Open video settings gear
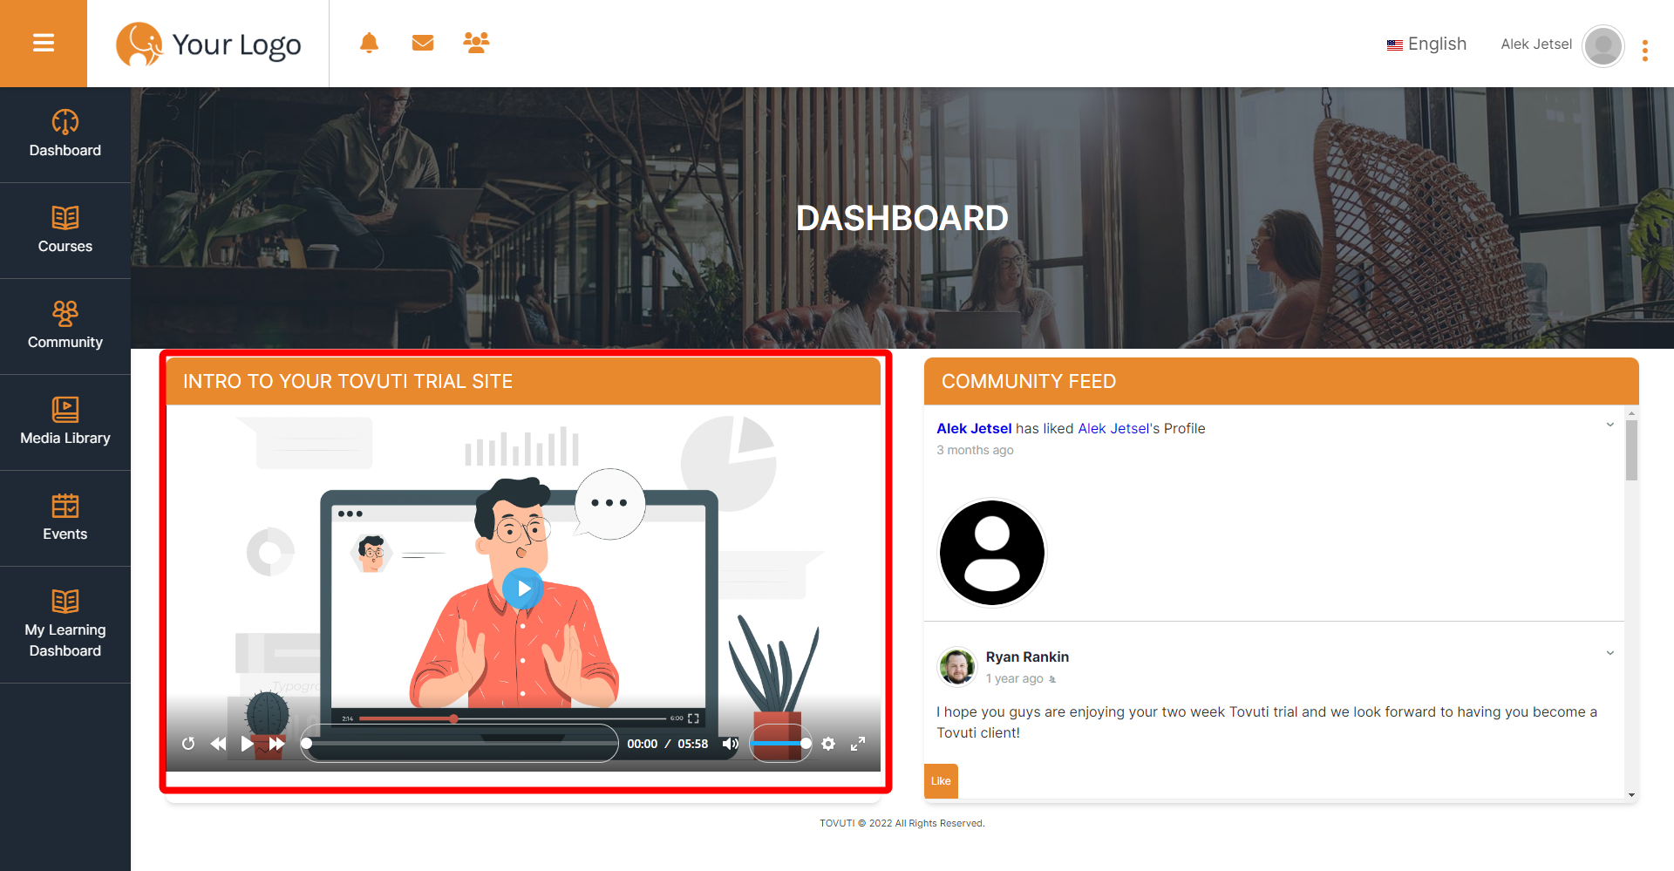The image size is (1674, 871). 828,744
